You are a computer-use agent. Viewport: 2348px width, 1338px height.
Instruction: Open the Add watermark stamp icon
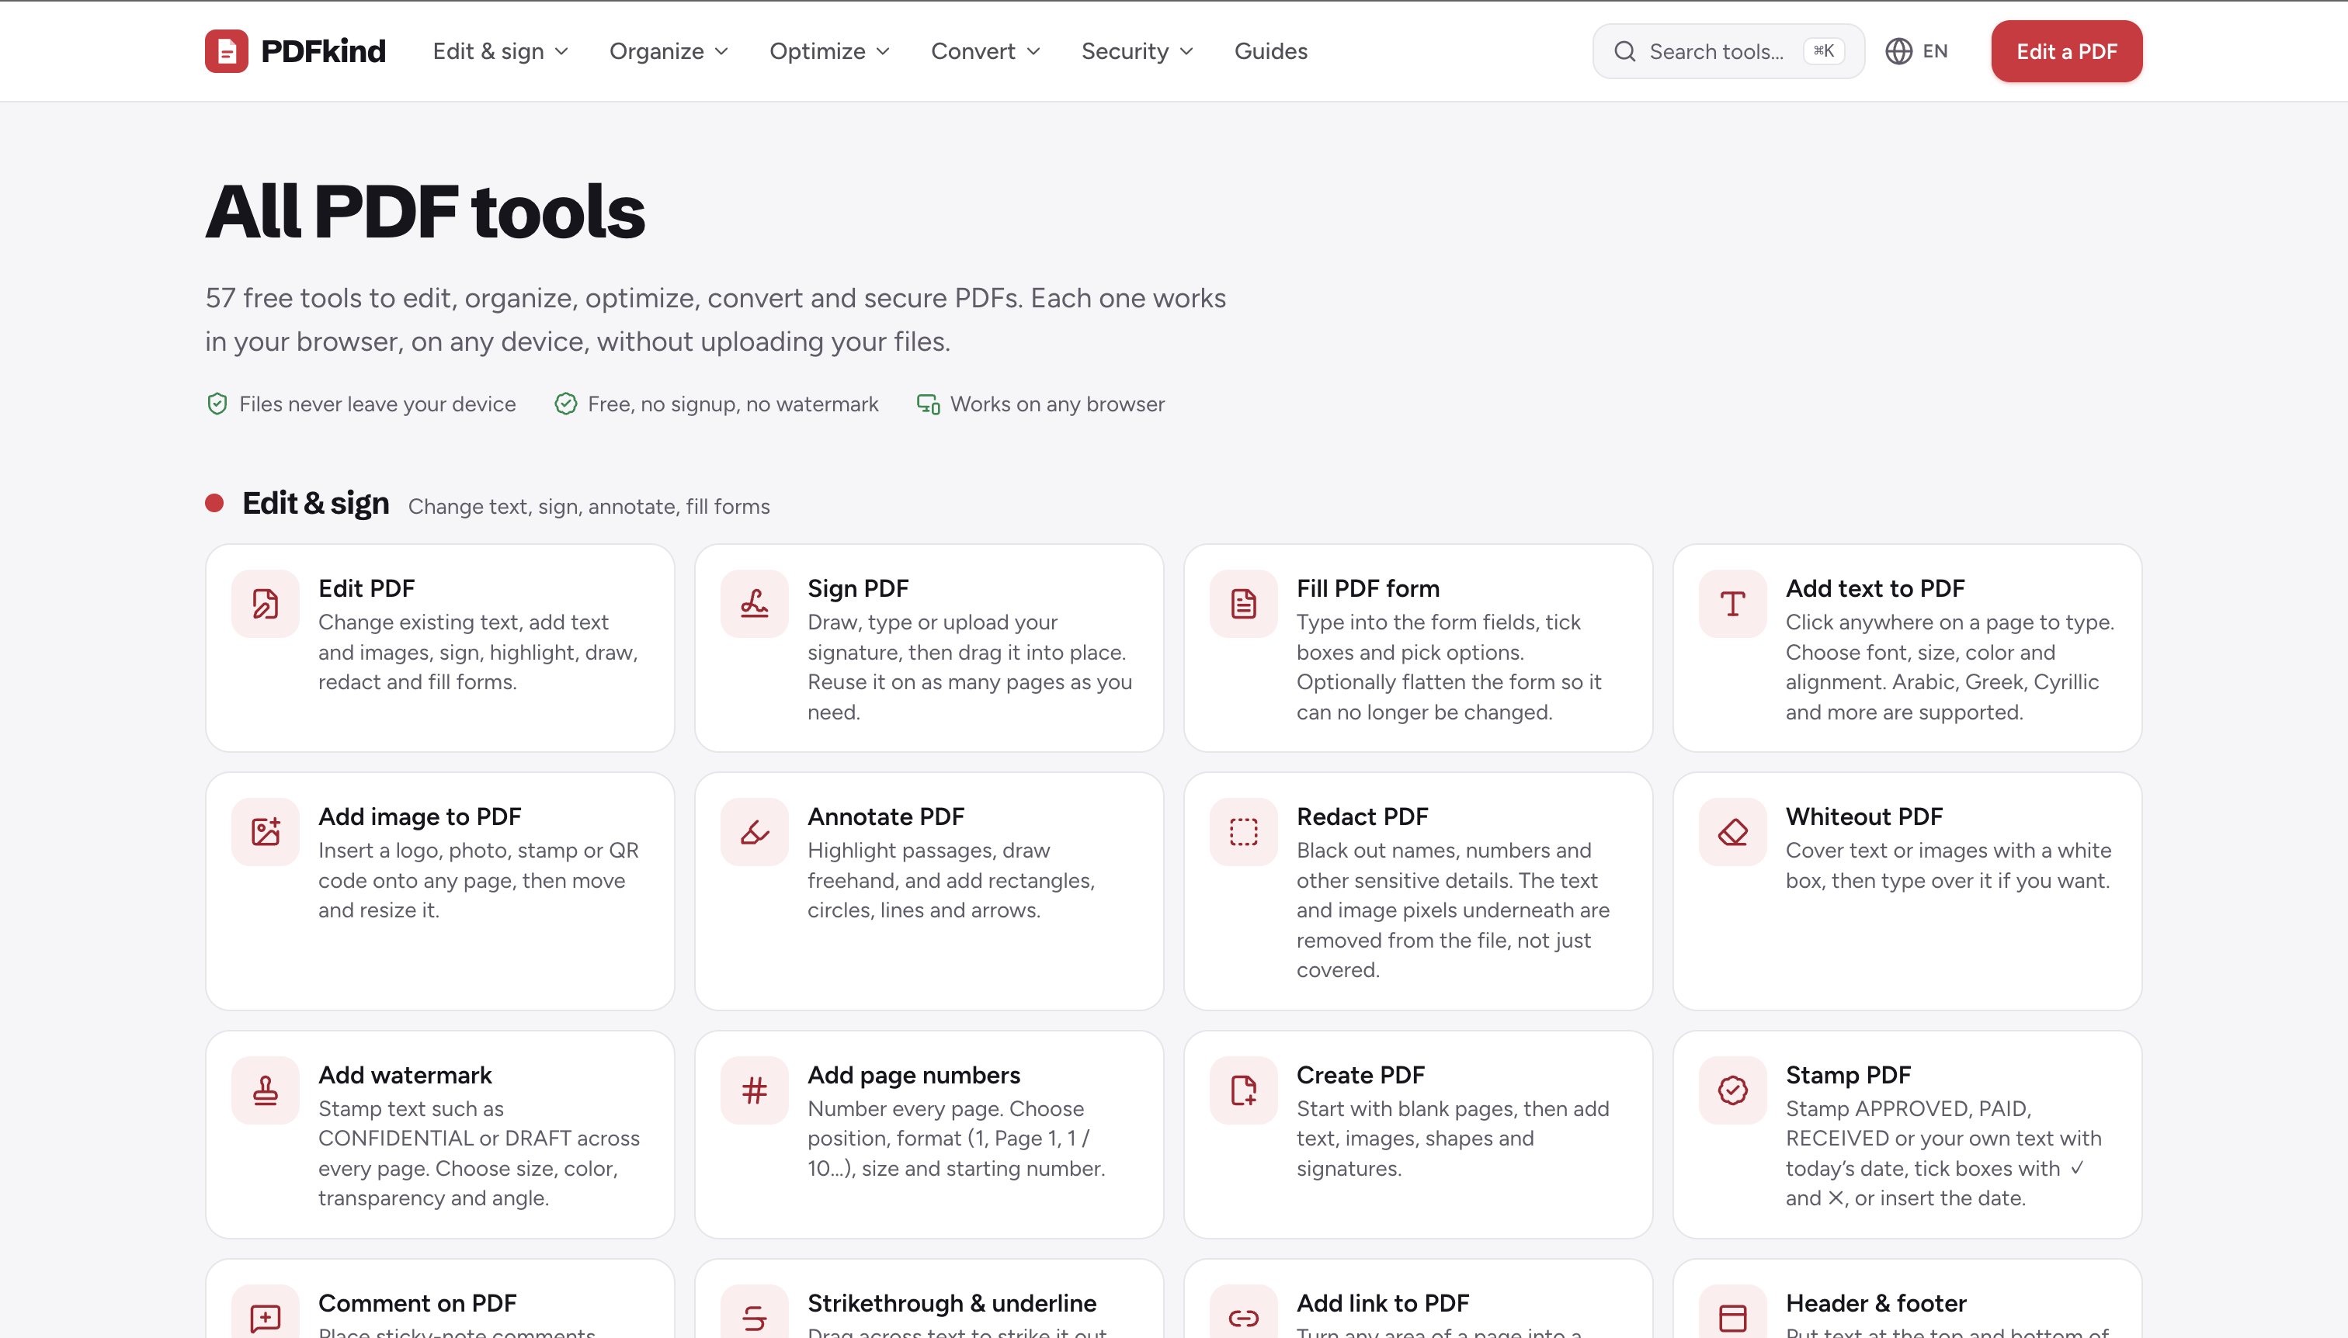(266, 1090)
